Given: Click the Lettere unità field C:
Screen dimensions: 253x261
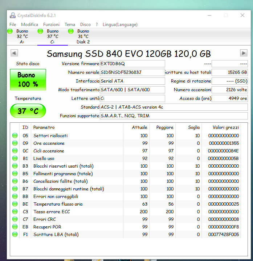Looking at the screenshot, I should (x=132, y=98).
